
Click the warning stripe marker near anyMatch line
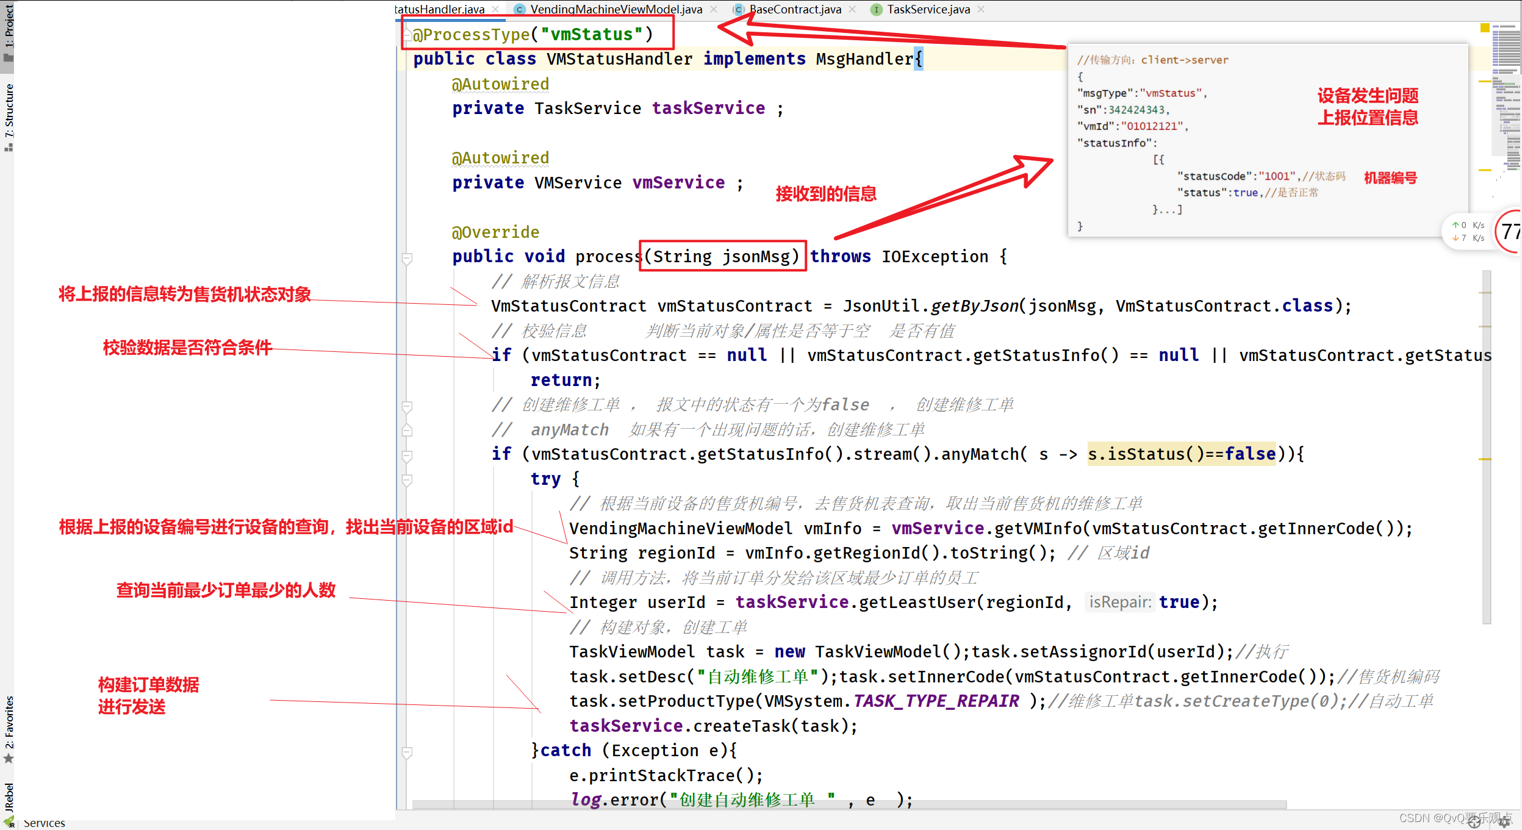1485,459
